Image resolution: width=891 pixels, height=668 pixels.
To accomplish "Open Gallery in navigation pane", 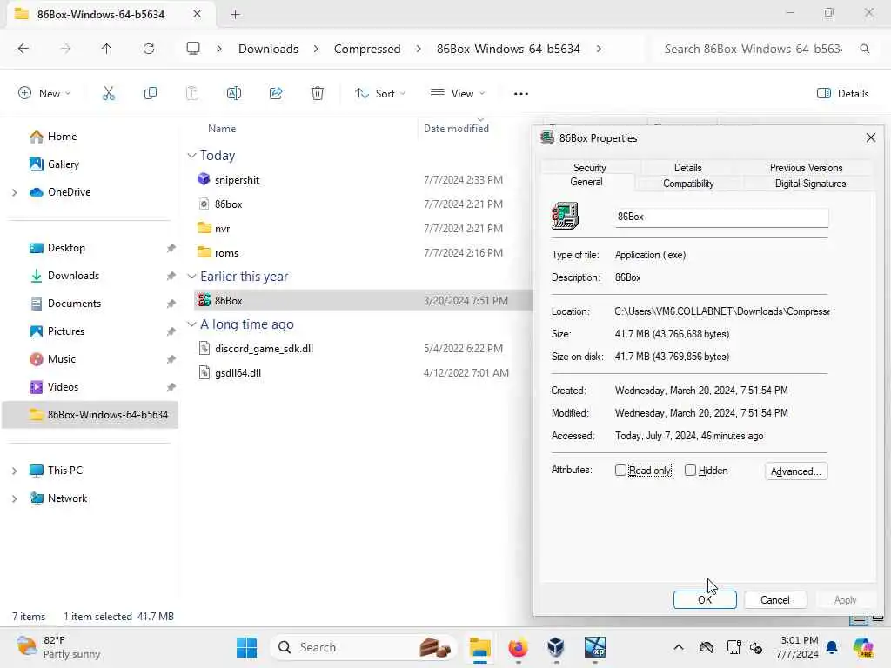I will [63, 164].
